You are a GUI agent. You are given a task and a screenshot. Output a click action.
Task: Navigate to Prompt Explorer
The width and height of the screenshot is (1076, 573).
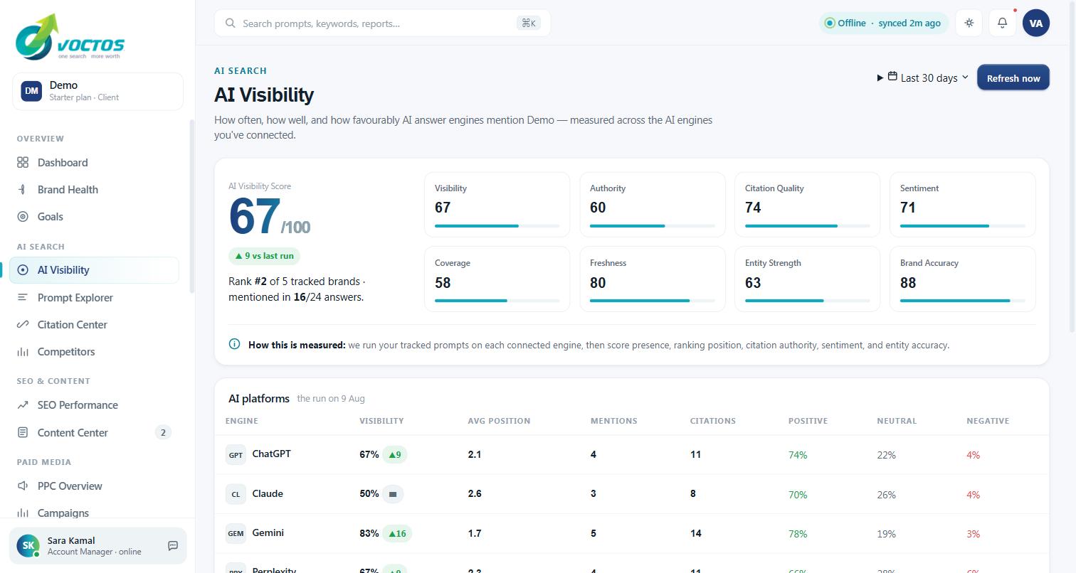coord(94,298)
